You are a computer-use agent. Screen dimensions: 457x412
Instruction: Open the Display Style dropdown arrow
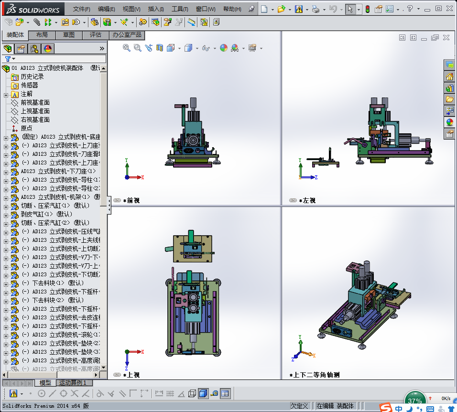click(197, 48)
